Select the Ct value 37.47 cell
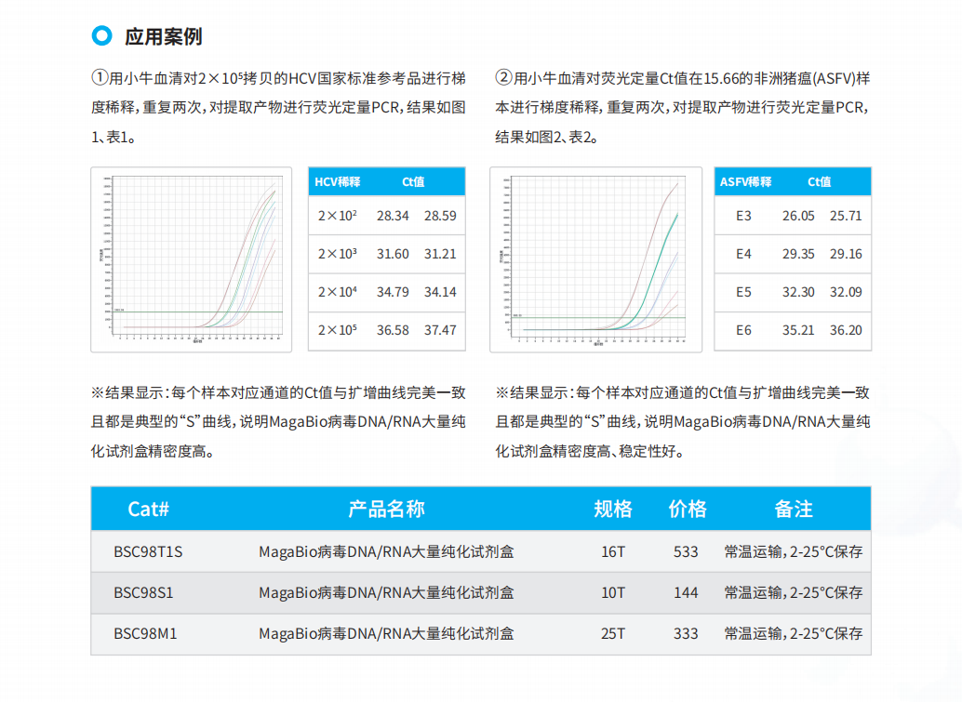Viewport: 962px width, 702px height. coord(440,330)
